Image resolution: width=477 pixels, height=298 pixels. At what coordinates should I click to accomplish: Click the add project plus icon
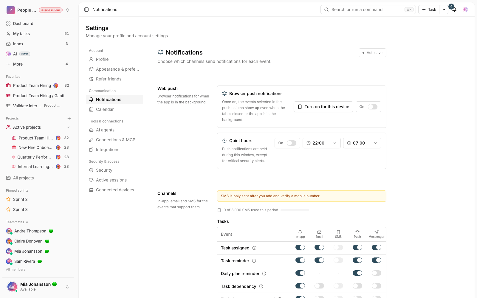coord(69,118)
